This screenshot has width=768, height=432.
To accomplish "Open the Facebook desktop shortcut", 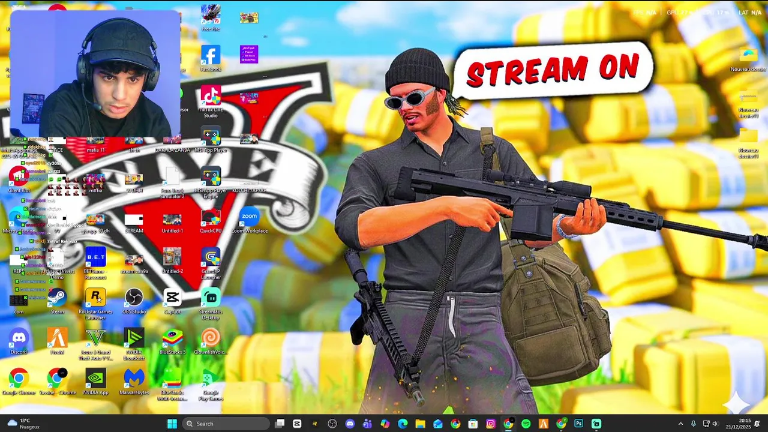I will point(211,58).
